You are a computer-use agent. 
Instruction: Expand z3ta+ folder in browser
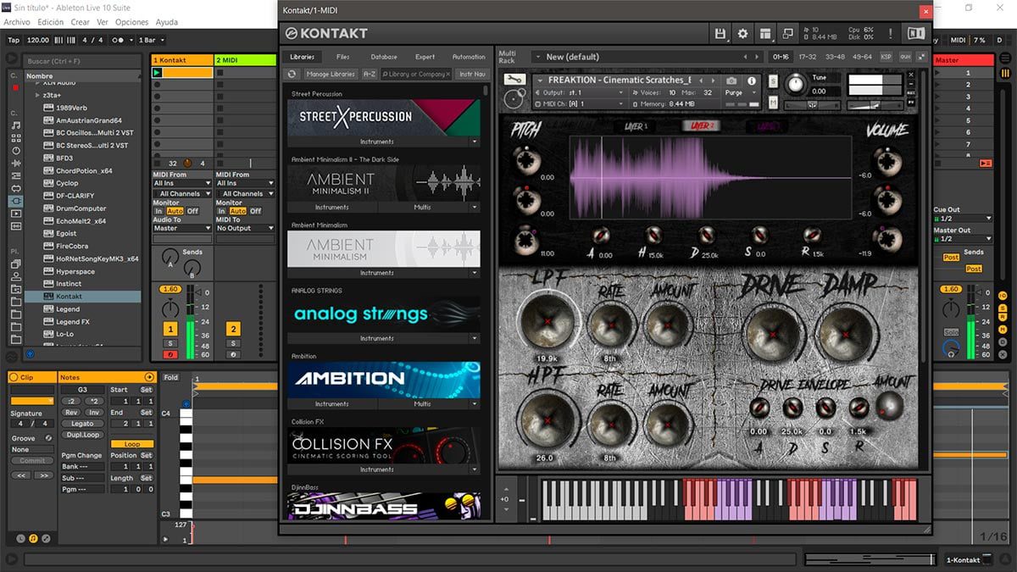[37, 95]
